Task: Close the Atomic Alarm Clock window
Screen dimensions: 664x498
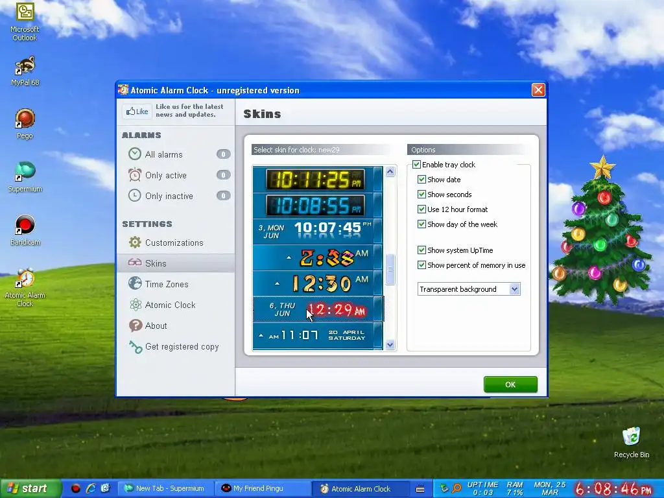Action: (x=538, y=89)
